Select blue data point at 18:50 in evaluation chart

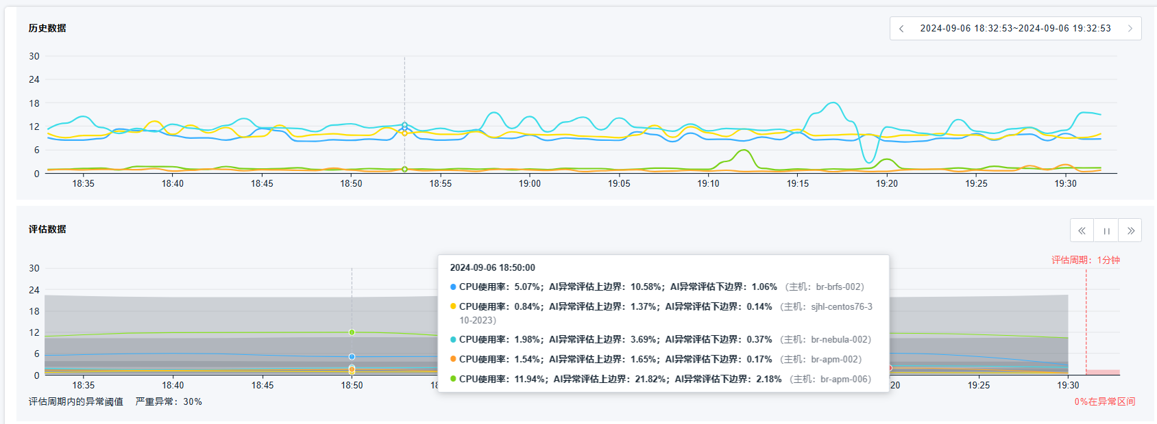coord(352,357)
